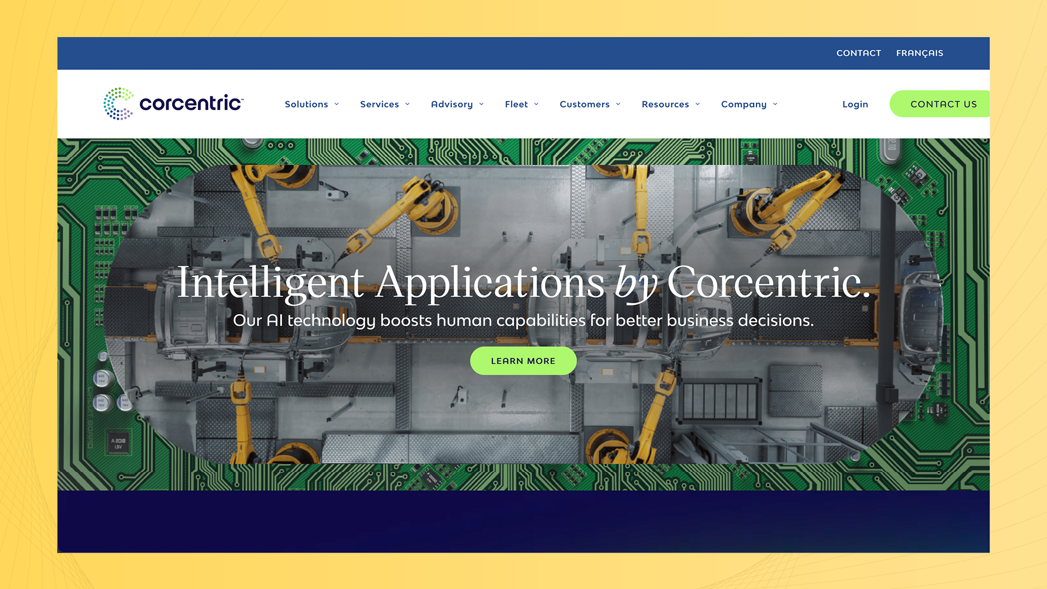Click the Corcentric logo
This screenshot has height=589, width=1047.
[x=173, y=104]
